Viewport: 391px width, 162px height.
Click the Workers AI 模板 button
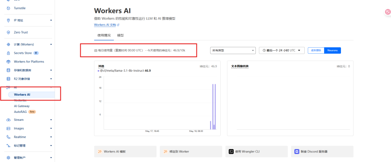(x=125, y=151)
